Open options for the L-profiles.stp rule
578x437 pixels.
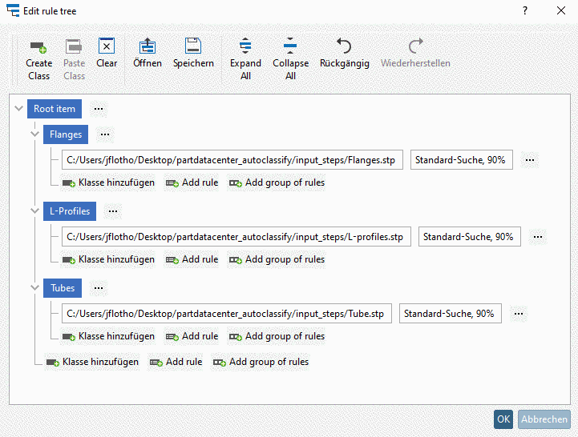coord(538,237)
